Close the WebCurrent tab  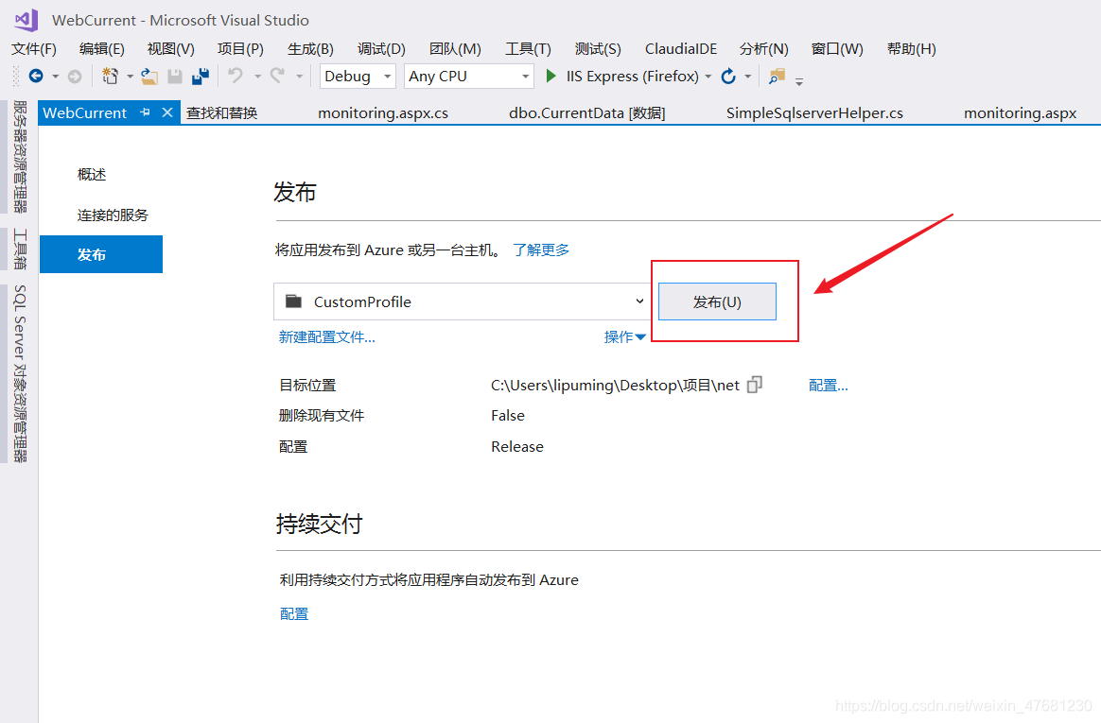tap(167, 112)
